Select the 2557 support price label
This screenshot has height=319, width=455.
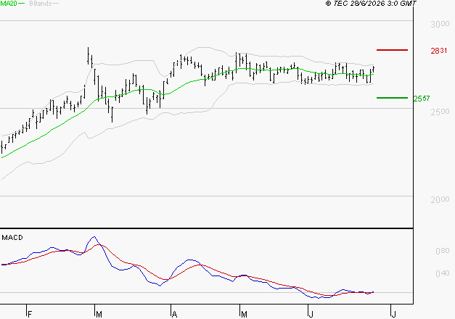coord(422,99)
